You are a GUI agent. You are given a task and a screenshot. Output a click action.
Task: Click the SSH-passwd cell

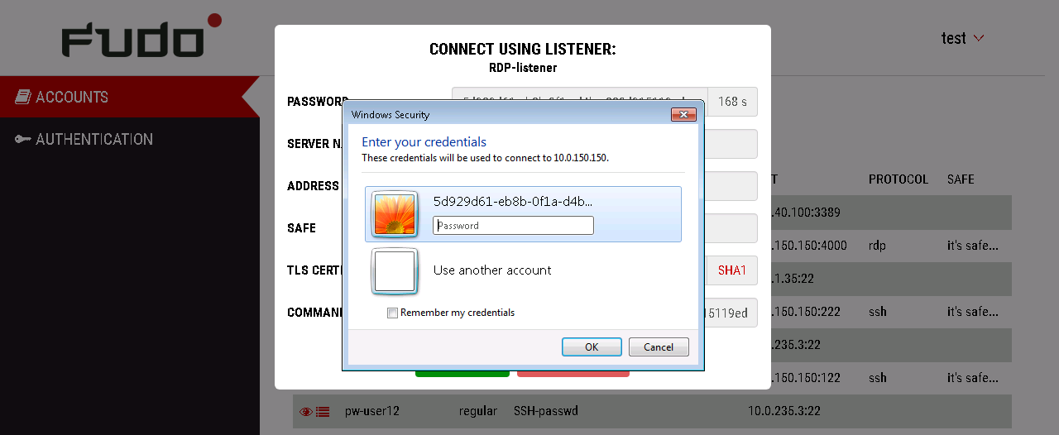(x=545, y=411)
